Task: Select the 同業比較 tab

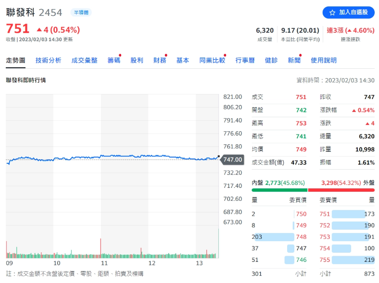Action: pyautogui.click(x=212, y=60)
